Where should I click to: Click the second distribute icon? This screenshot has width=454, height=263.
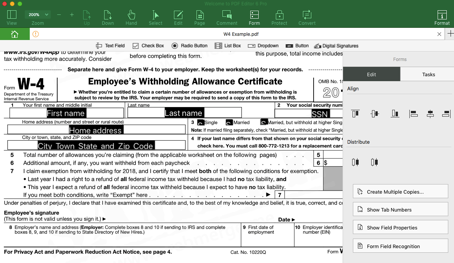pyautogui.click(x=374, y=162)
